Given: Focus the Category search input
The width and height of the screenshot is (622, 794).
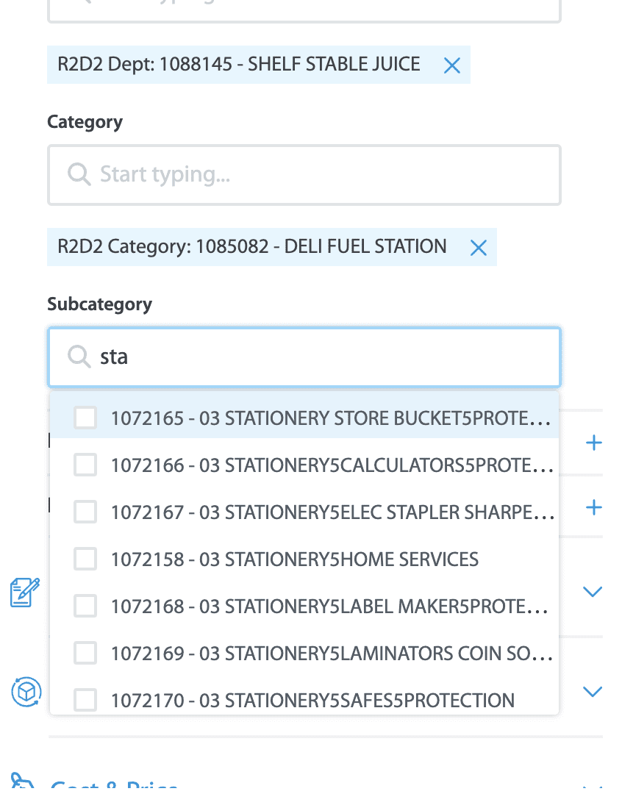Looking at the screenshot, I should coord(304,175).
